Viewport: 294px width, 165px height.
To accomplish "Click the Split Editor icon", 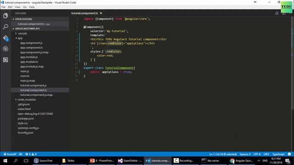I will coord(284,13).
